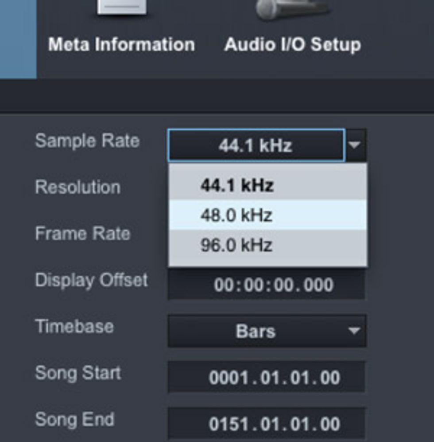Choose 48.0 kHz sample rate option

point(267,215)
